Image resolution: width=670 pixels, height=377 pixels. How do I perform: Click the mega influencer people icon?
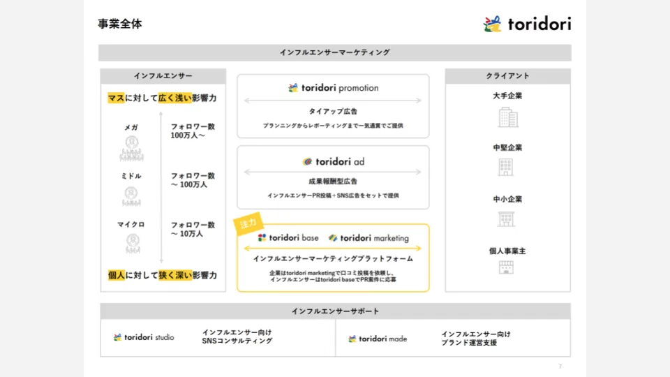click(x=131, y=147)
